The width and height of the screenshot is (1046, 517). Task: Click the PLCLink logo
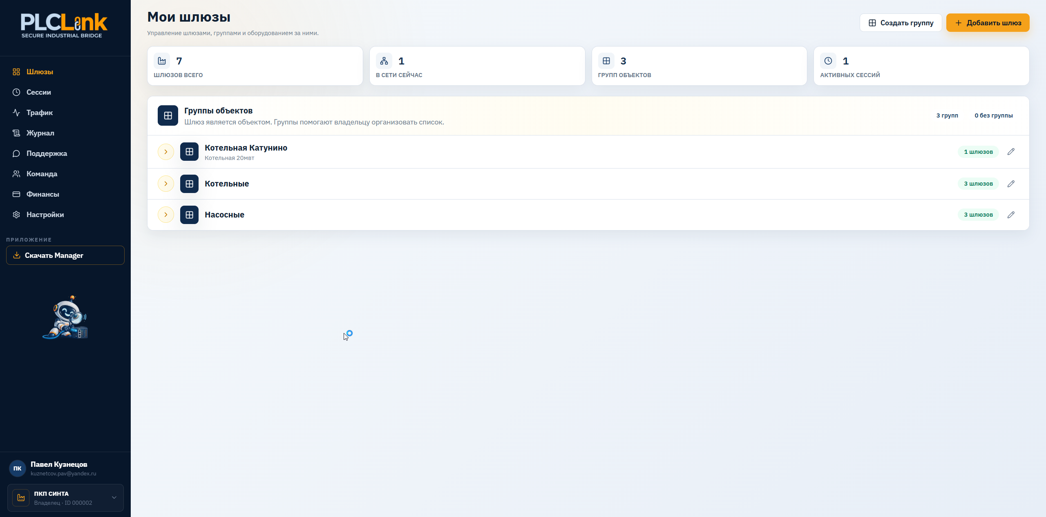click(x=64, y=25)
